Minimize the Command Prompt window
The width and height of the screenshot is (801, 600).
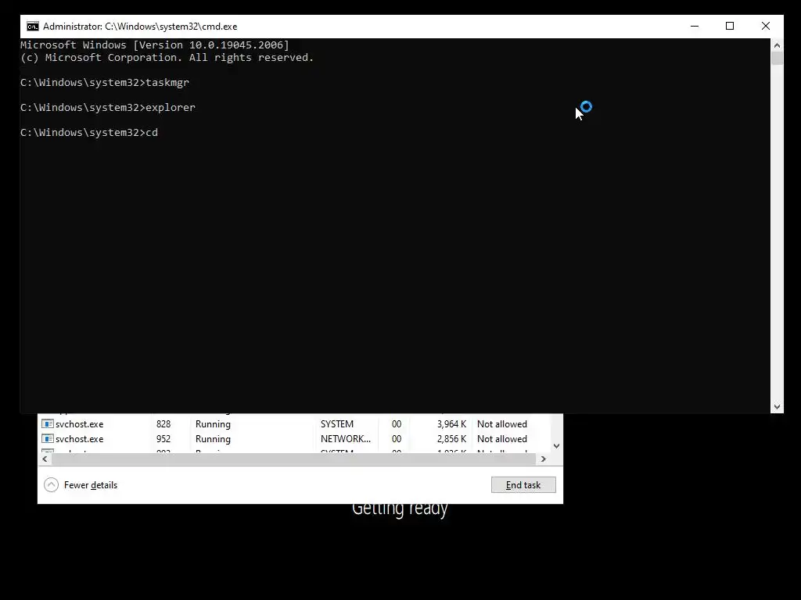[x=695, y=26]
